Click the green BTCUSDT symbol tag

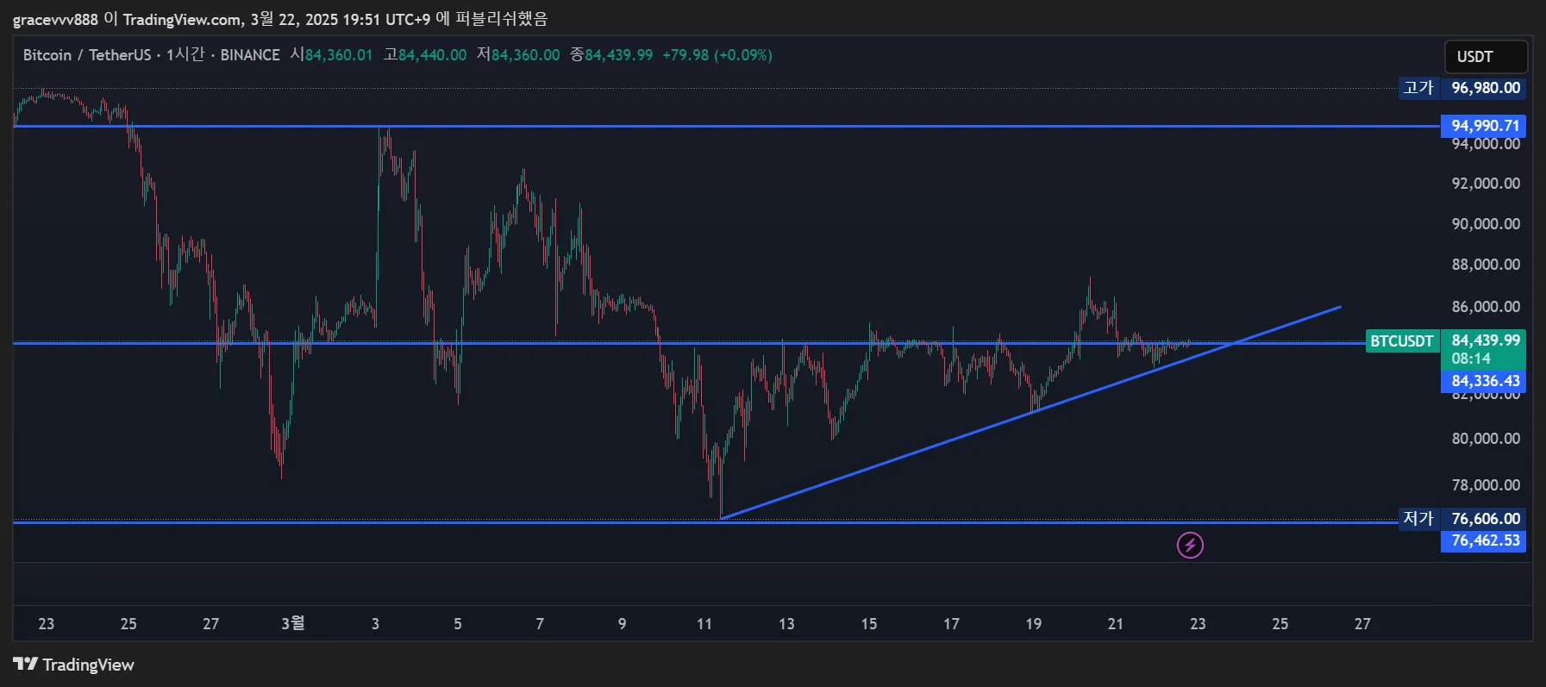click(x=1402, y=341)
